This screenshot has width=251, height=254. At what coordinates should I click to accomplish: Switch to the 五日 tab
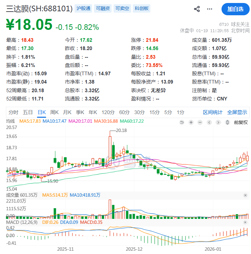point(28,112)
